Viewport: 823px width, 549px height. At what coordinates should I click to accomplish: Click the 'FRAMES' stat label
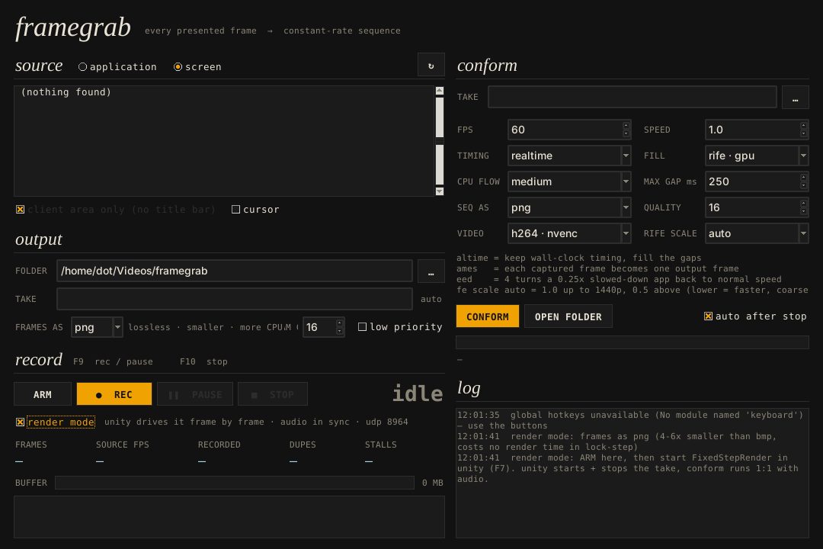[x=31, y=445]
